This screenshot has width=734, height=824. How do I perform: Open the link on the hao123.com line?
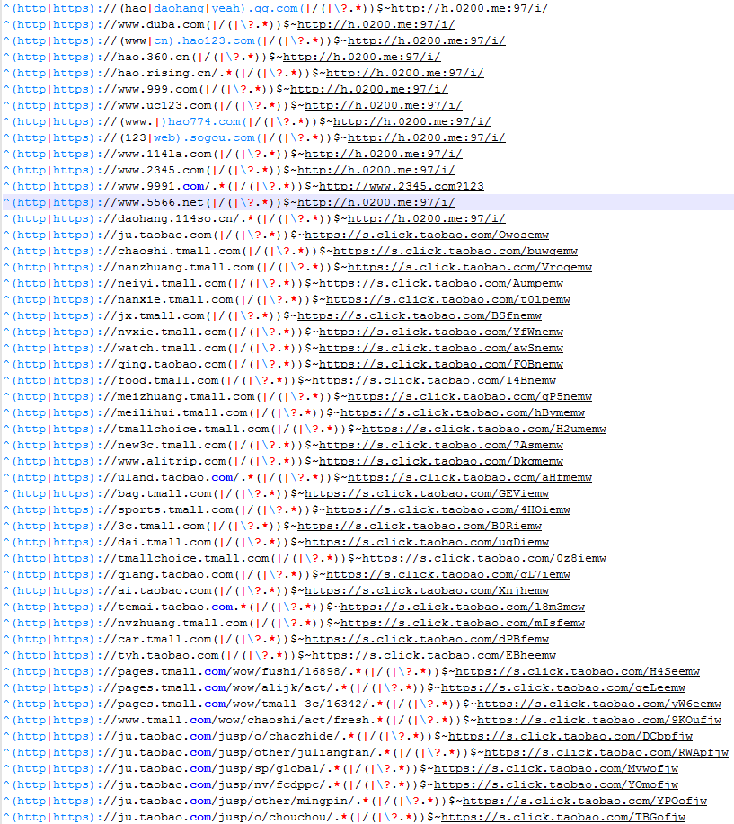pyautogui.click(x=426, y=41)
